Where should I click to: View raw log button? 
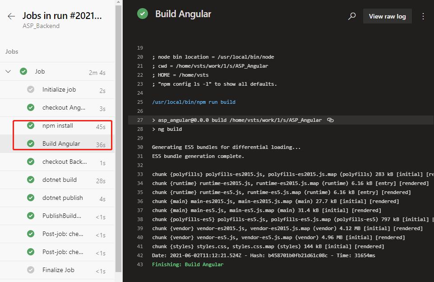387,16
